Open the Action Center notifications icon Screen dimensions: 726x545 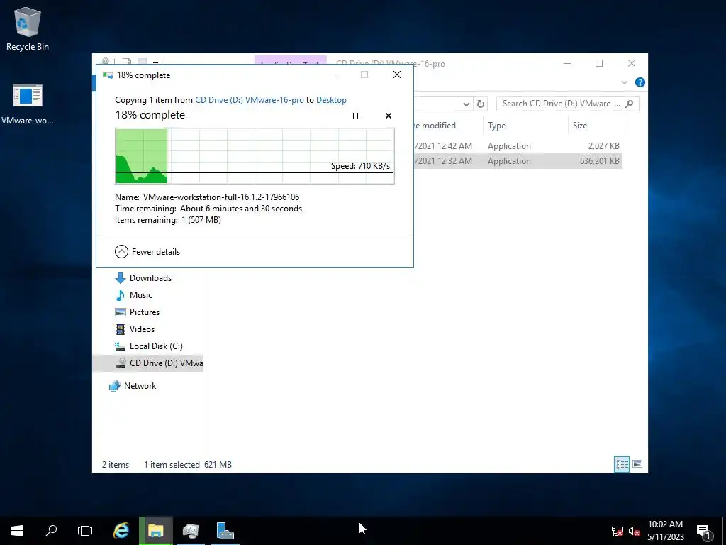coord(704,531)
